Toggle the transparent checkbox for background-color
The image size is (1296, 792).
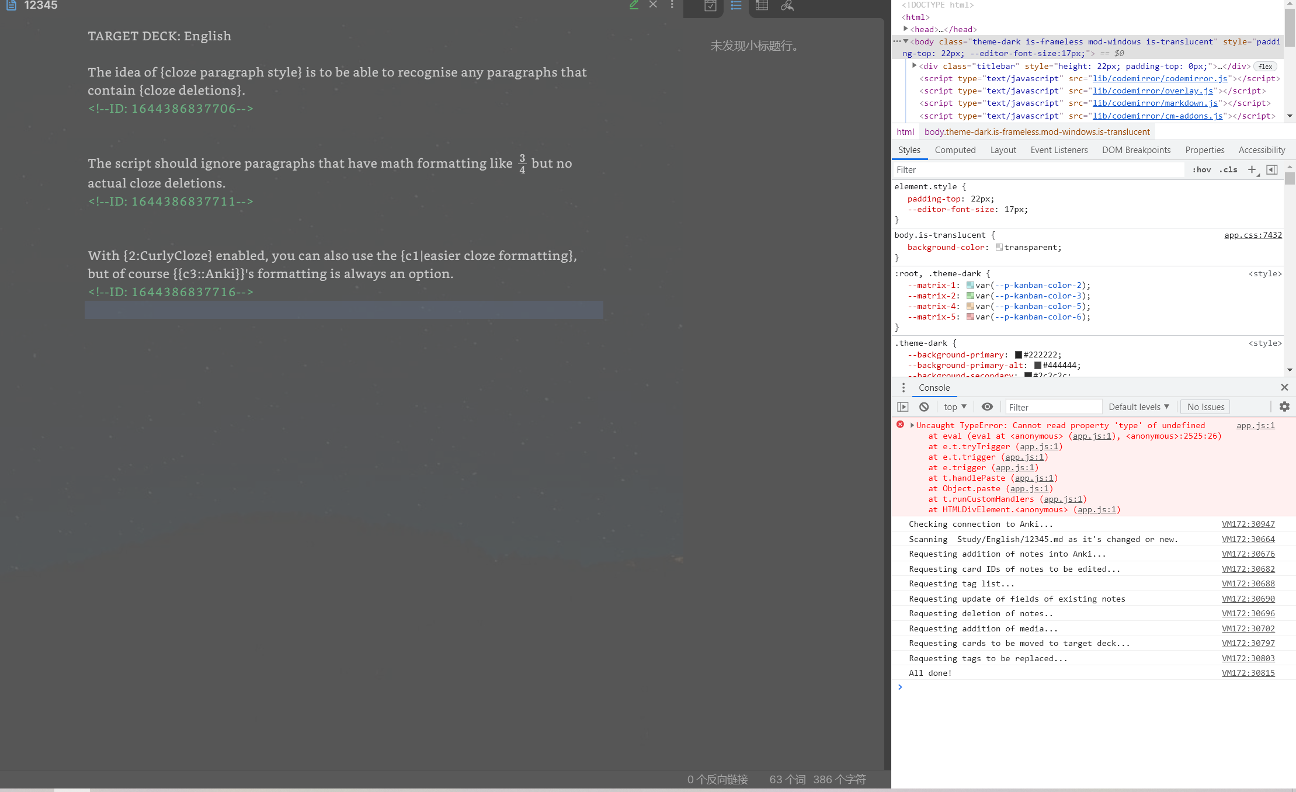click(999, 247)
